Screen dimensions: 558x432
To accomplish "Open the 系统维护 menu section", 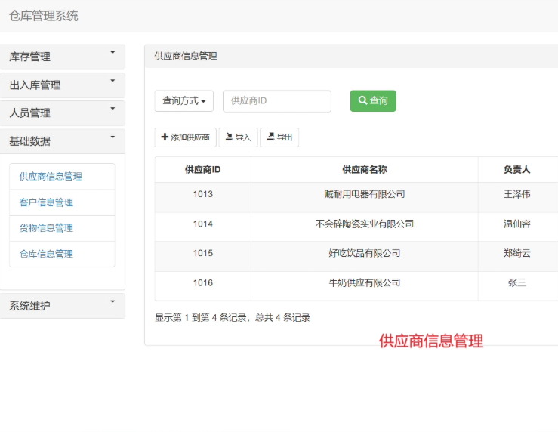I will (x=62, y=306).
